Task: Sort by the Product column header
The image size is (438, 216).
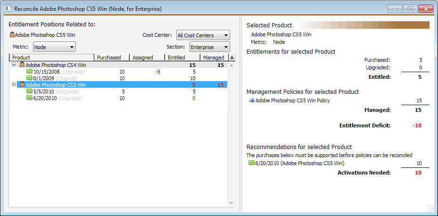Action: 51,58
